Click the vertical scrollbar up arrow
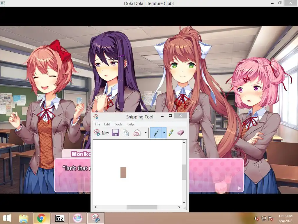The height and width of the screenshot is (224, 298). click(x=184, y=142)
